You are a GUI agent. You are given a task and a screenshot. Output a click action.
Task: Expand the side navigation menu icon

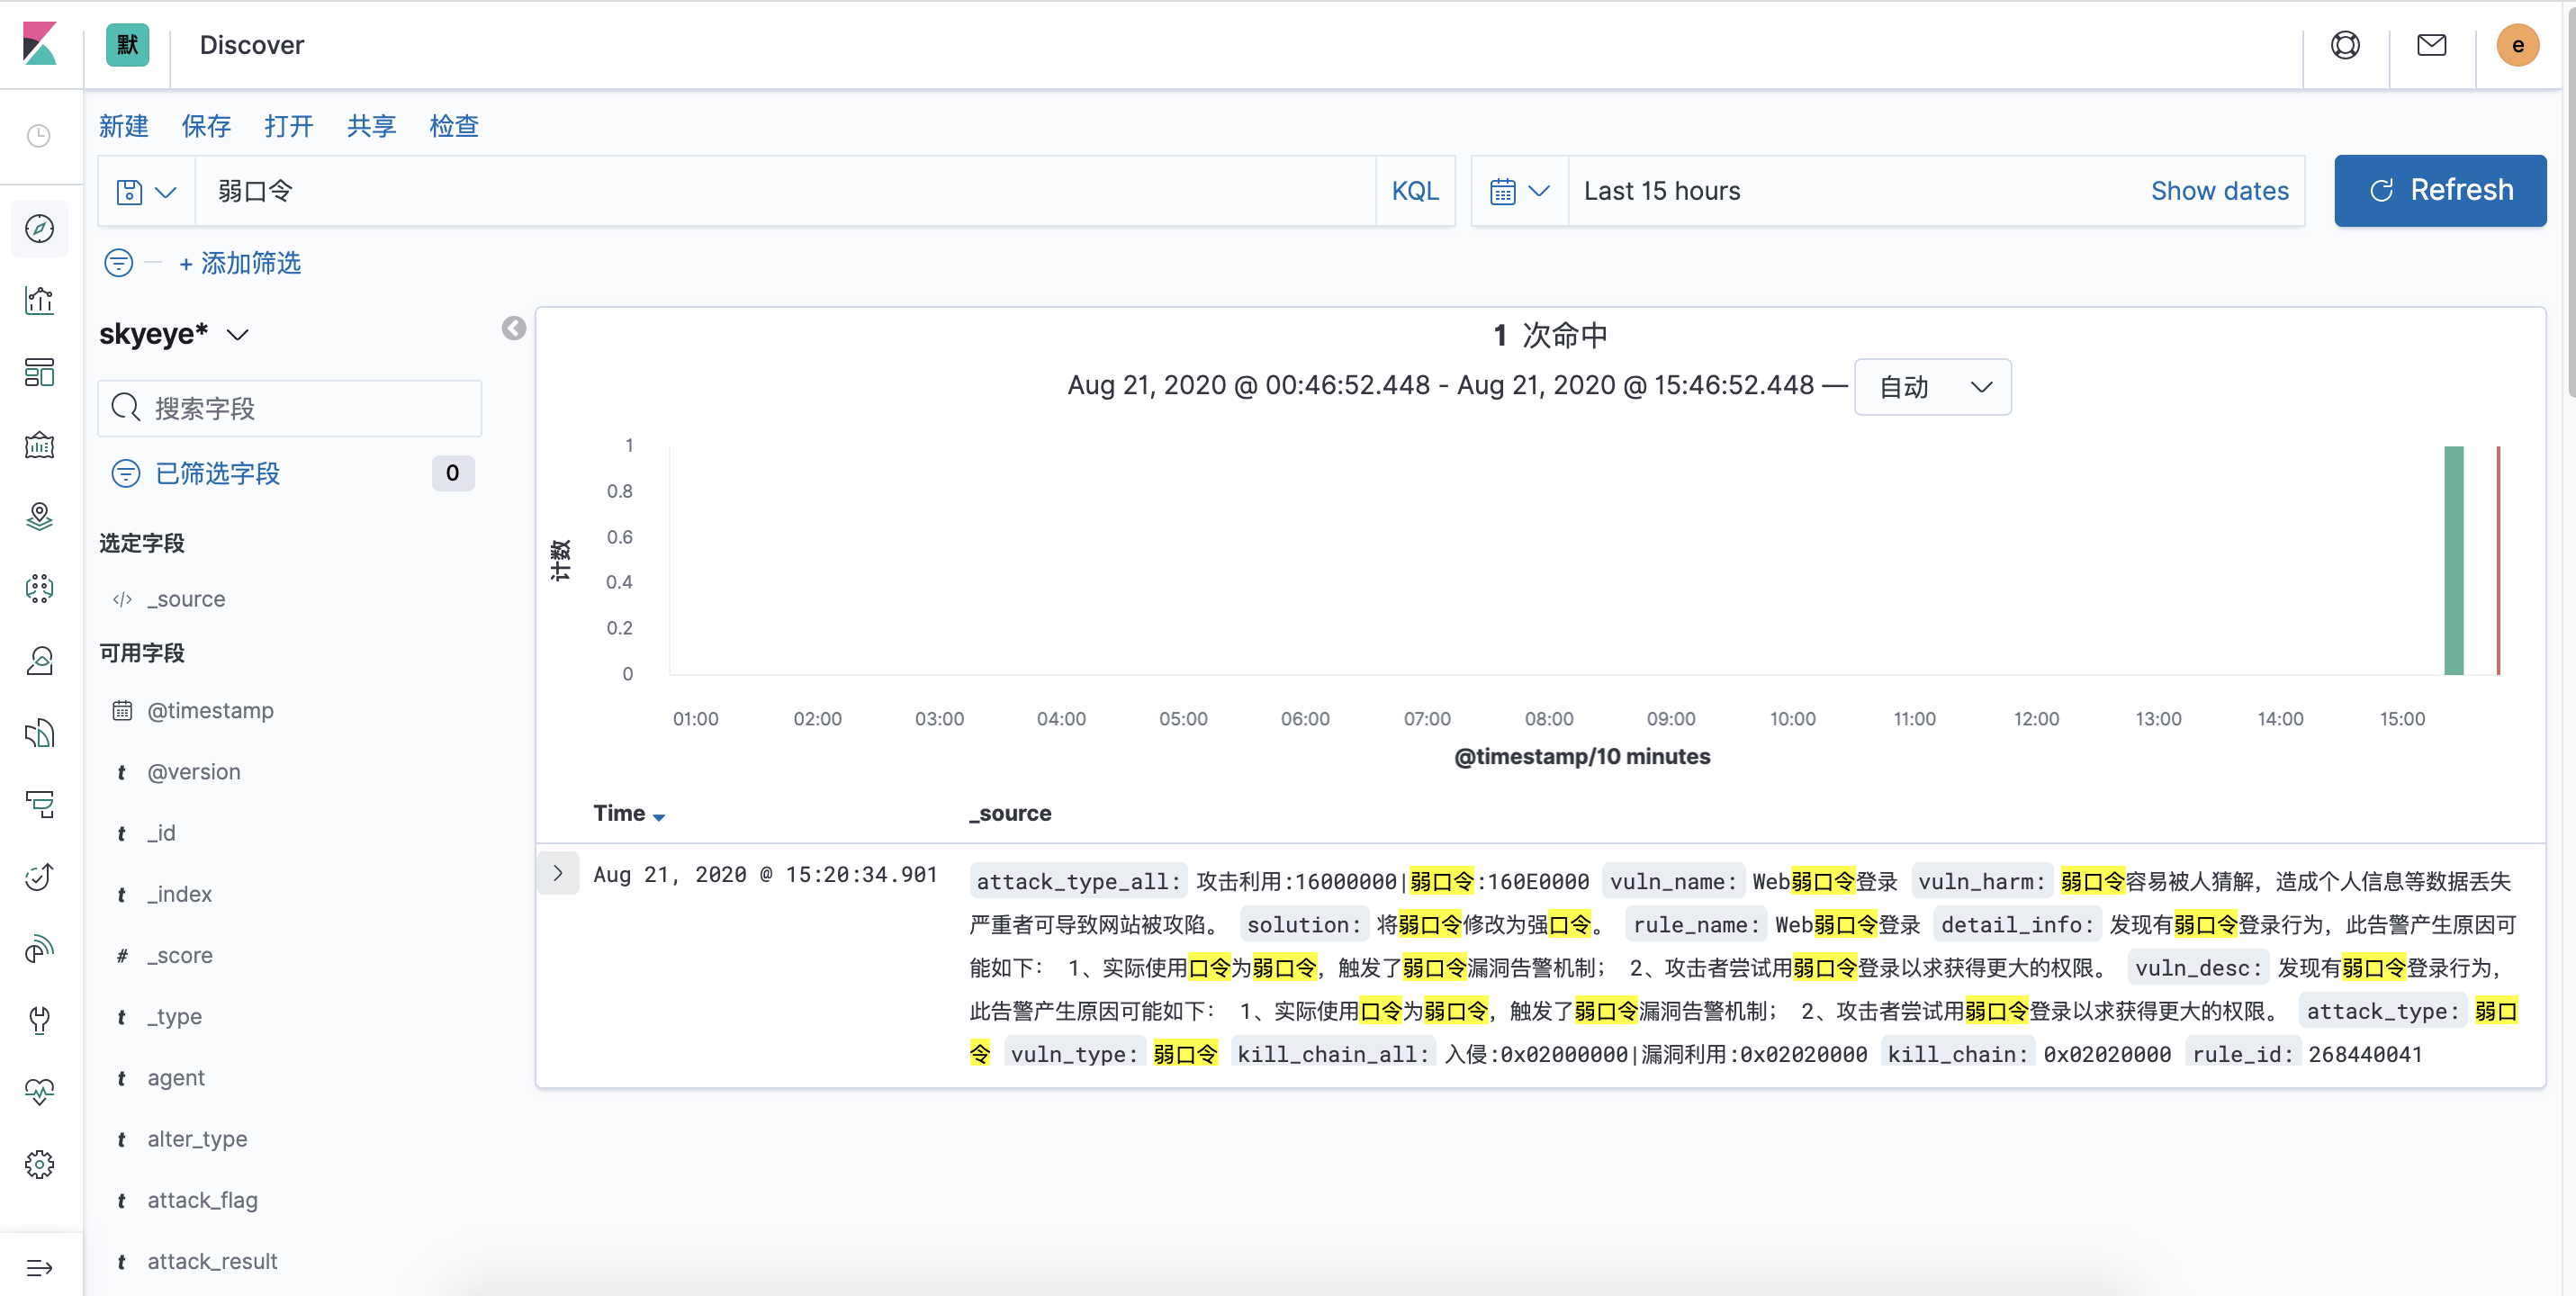point(39,1268)
